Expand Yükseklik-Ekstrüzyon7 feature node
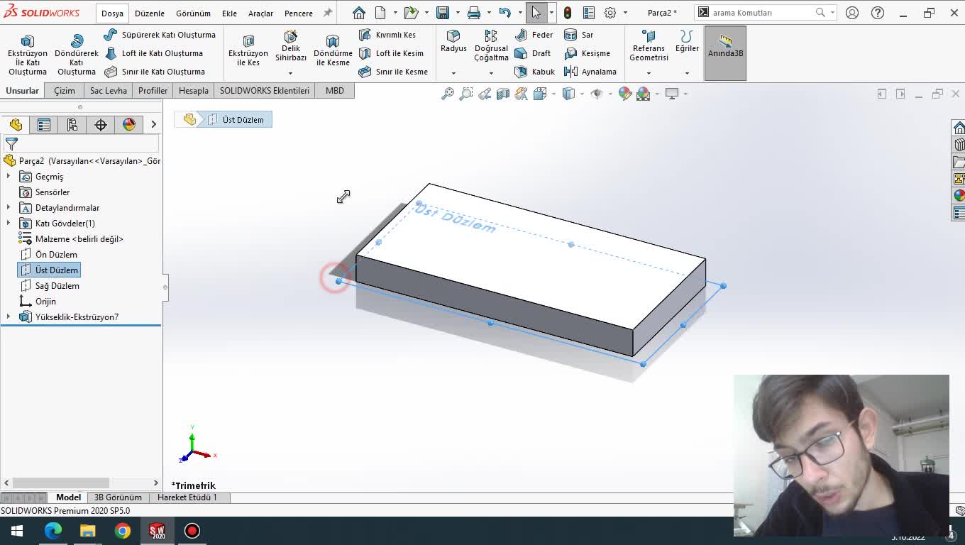Screen dimensions: 965x545 click(9, 316)
